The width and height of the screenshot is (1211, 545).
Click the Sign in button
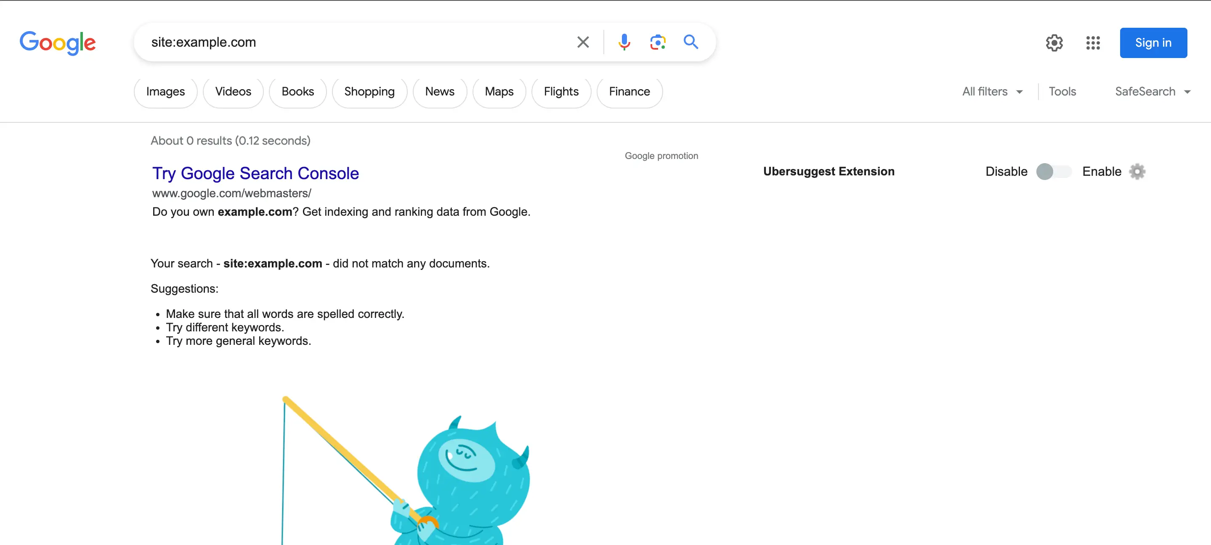1153,43
